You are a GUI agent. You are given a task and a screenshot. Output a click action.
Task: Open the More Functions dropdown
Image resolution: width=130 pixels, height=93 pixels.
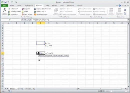[x=41, y=14]
